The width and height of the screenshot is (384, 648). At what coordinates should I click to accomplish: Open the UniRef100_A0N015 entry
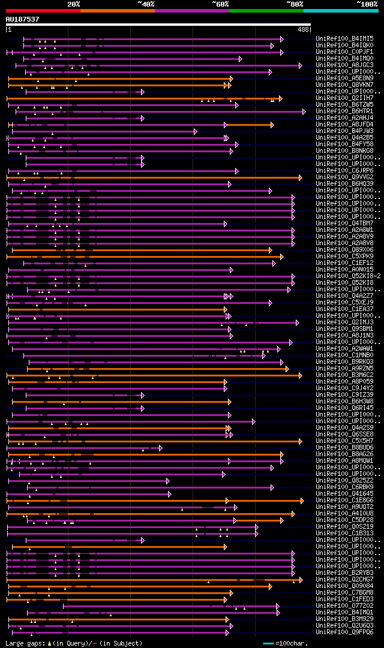(x=344, y=270)
